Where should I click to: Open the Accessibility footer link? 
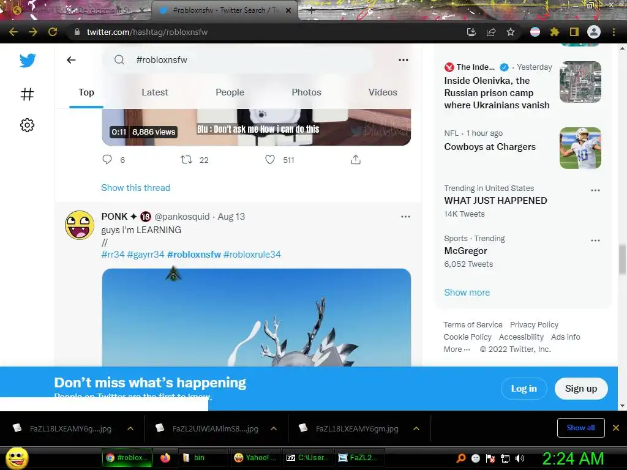click(521, 337)
